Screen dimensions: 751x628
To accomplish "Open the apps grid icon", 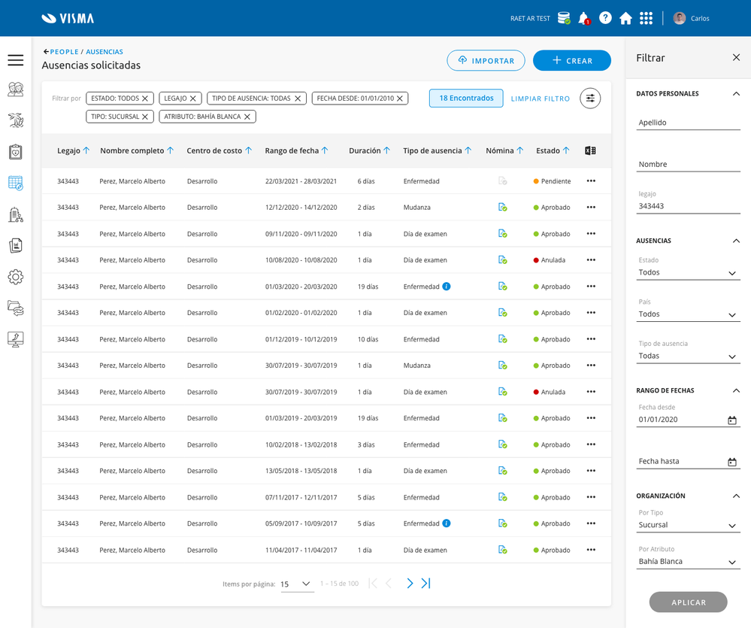I will tap(646, 18).
